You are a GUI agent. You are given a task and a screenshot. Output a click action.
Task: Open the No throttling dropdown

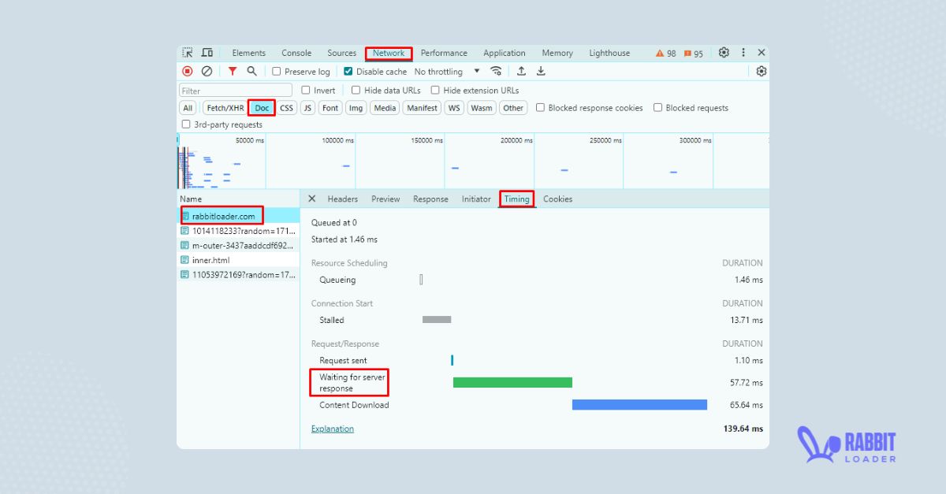(445, 71)
